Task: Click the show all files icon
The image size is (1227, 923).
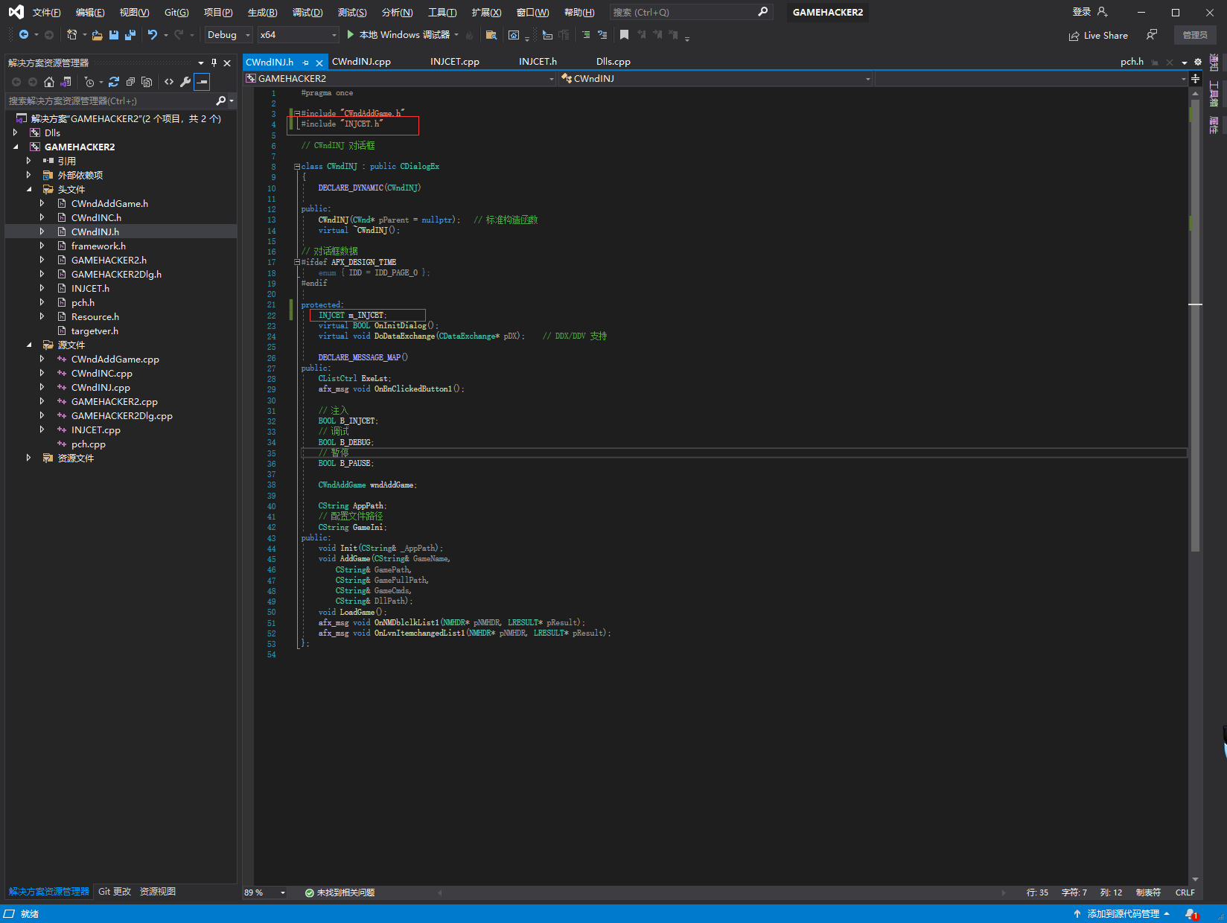Action: 147,82
